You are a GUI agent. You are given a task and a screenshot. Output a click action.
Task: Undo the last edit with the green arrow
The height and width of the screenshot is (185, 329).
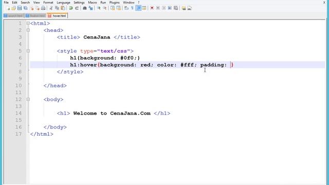(x=71, y=8)
